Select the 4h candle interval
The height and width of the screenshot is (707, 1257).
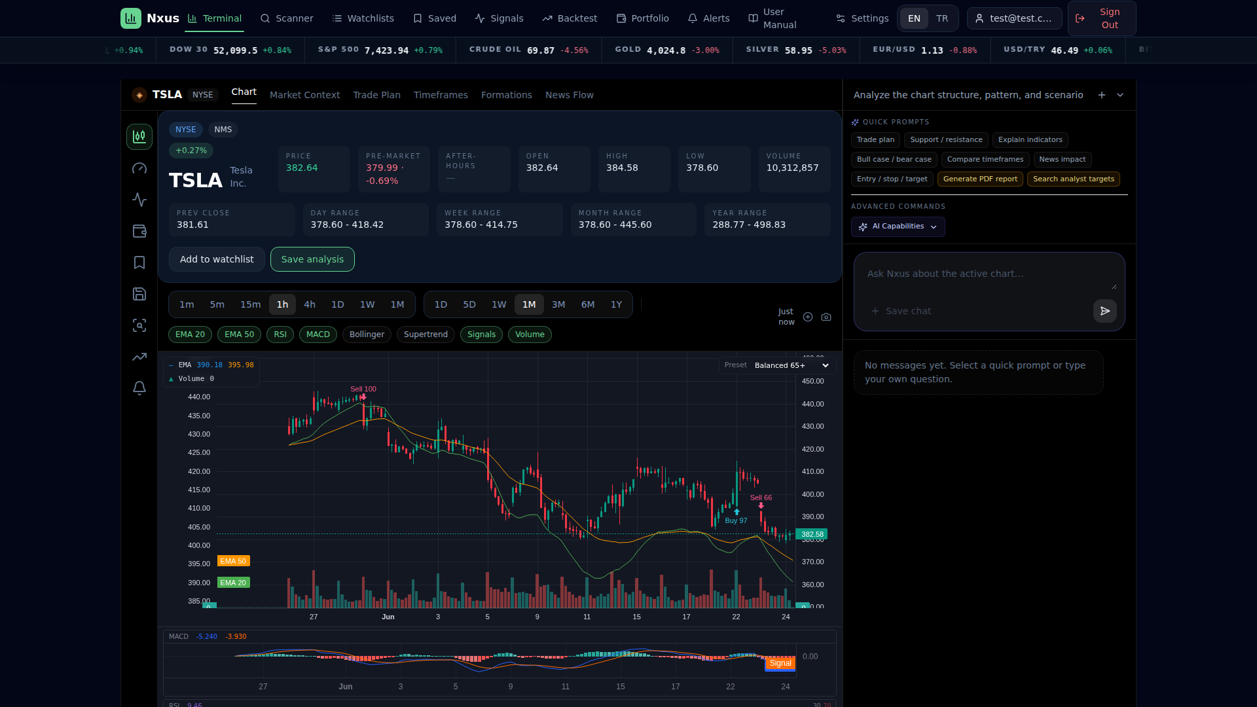[x=310, y=304]
